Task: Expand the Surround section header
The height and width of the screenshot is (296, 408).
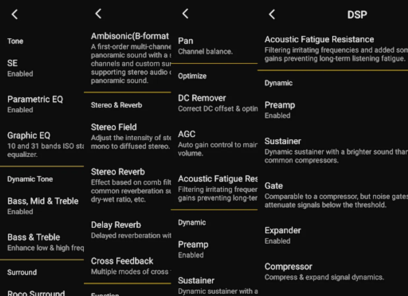Action: pyautogui.click(x=22, y=272)
